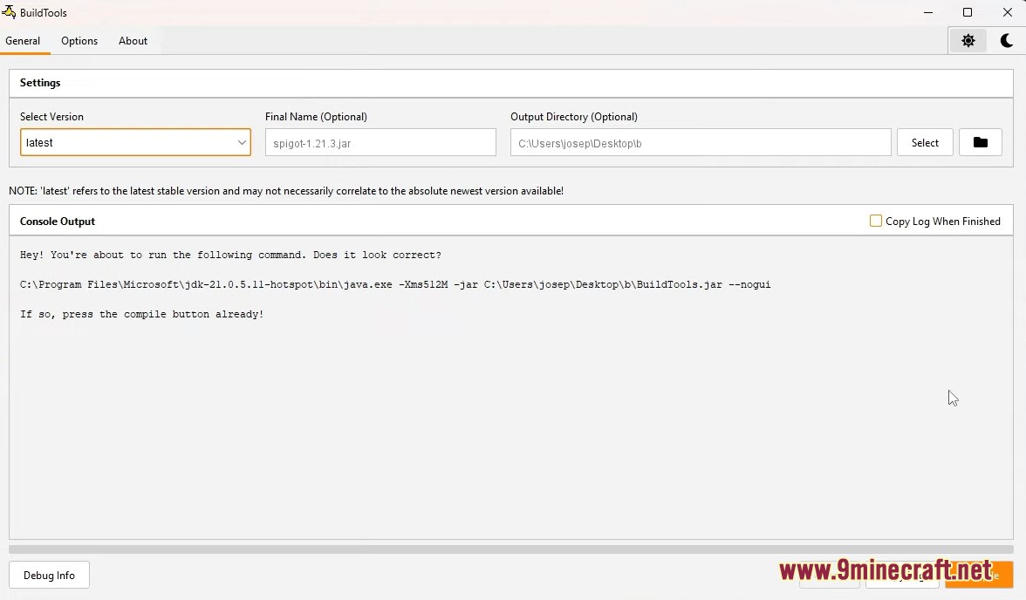Minimize the BuildTools window
This screenshot has width=1026, height=600.
point(928,12)
